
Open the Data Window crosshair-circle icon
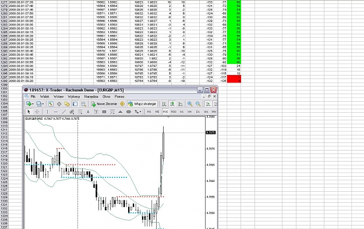(x=59, y=104)
